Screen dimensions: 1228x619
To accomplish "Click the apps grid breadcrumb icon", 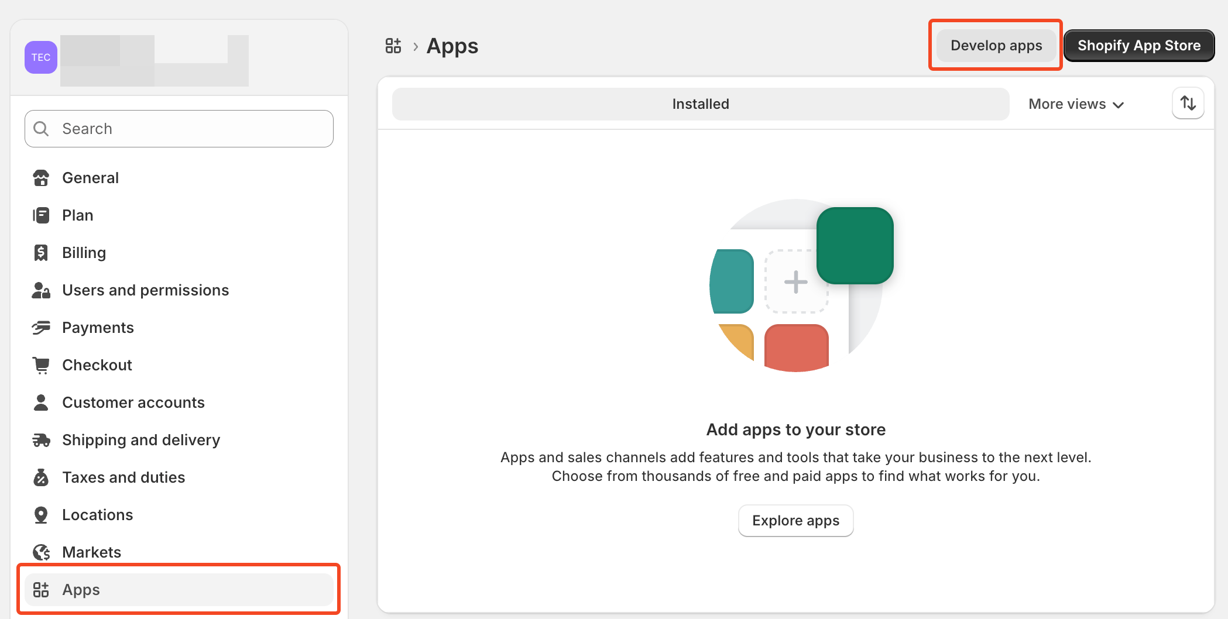I will point(393,46).
